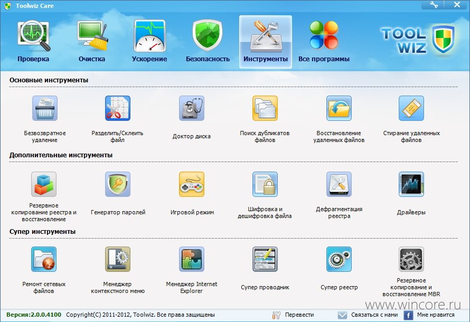
Task: Click the Toolwiz Care title bar shield icon
Action: coord(8,5)
